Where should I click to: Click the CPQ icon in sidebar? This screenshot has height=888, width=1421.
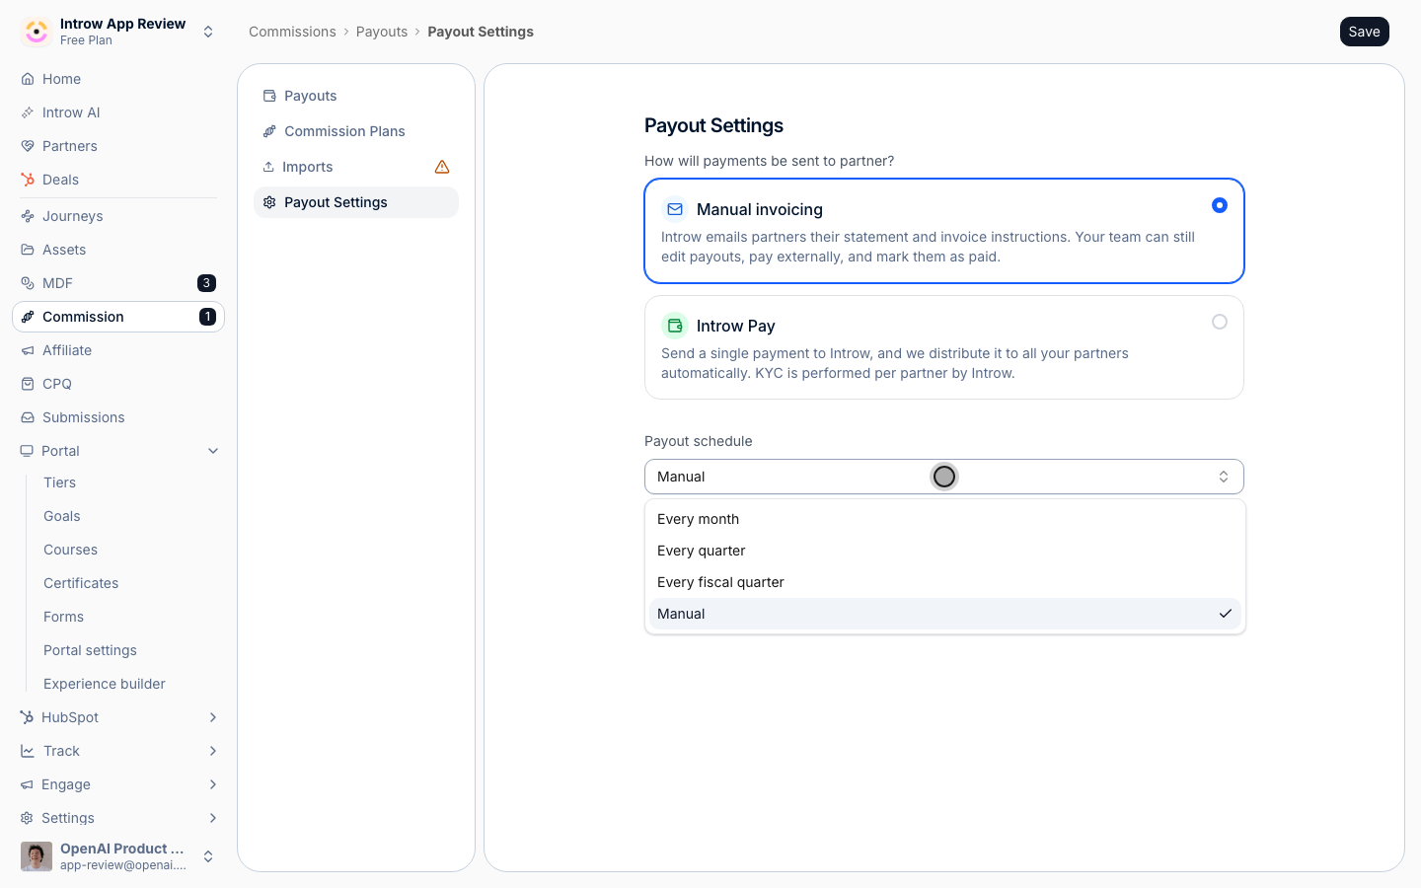pos(28,384)
